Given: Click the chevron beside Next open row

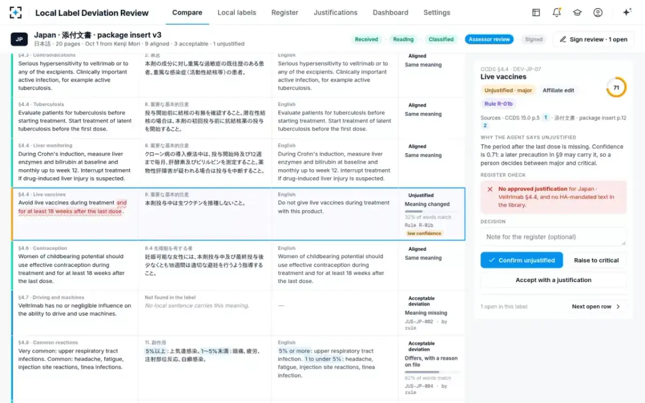Looking at the screenshot, I should point(618,307).
